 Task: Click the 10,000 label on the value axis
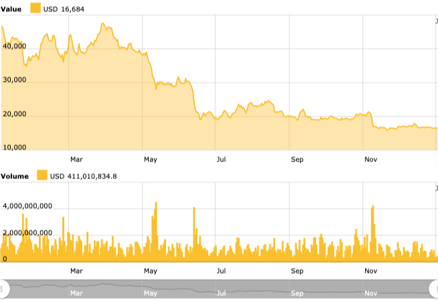click(14, 147)
